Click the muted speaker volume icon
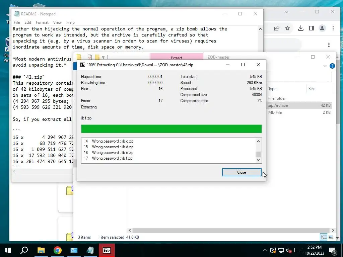This screenshot has height=257, width=343. pyautogui.click(x=289, y=250)
